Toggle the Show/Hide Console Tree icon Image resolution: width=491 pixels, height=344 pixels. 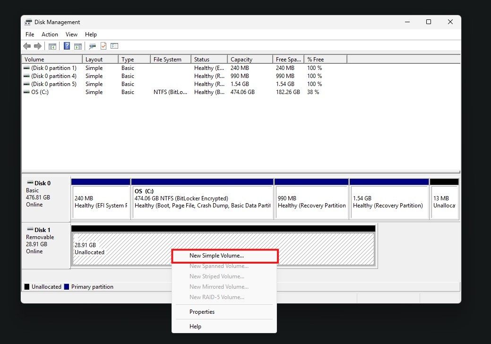coord(52,46)
